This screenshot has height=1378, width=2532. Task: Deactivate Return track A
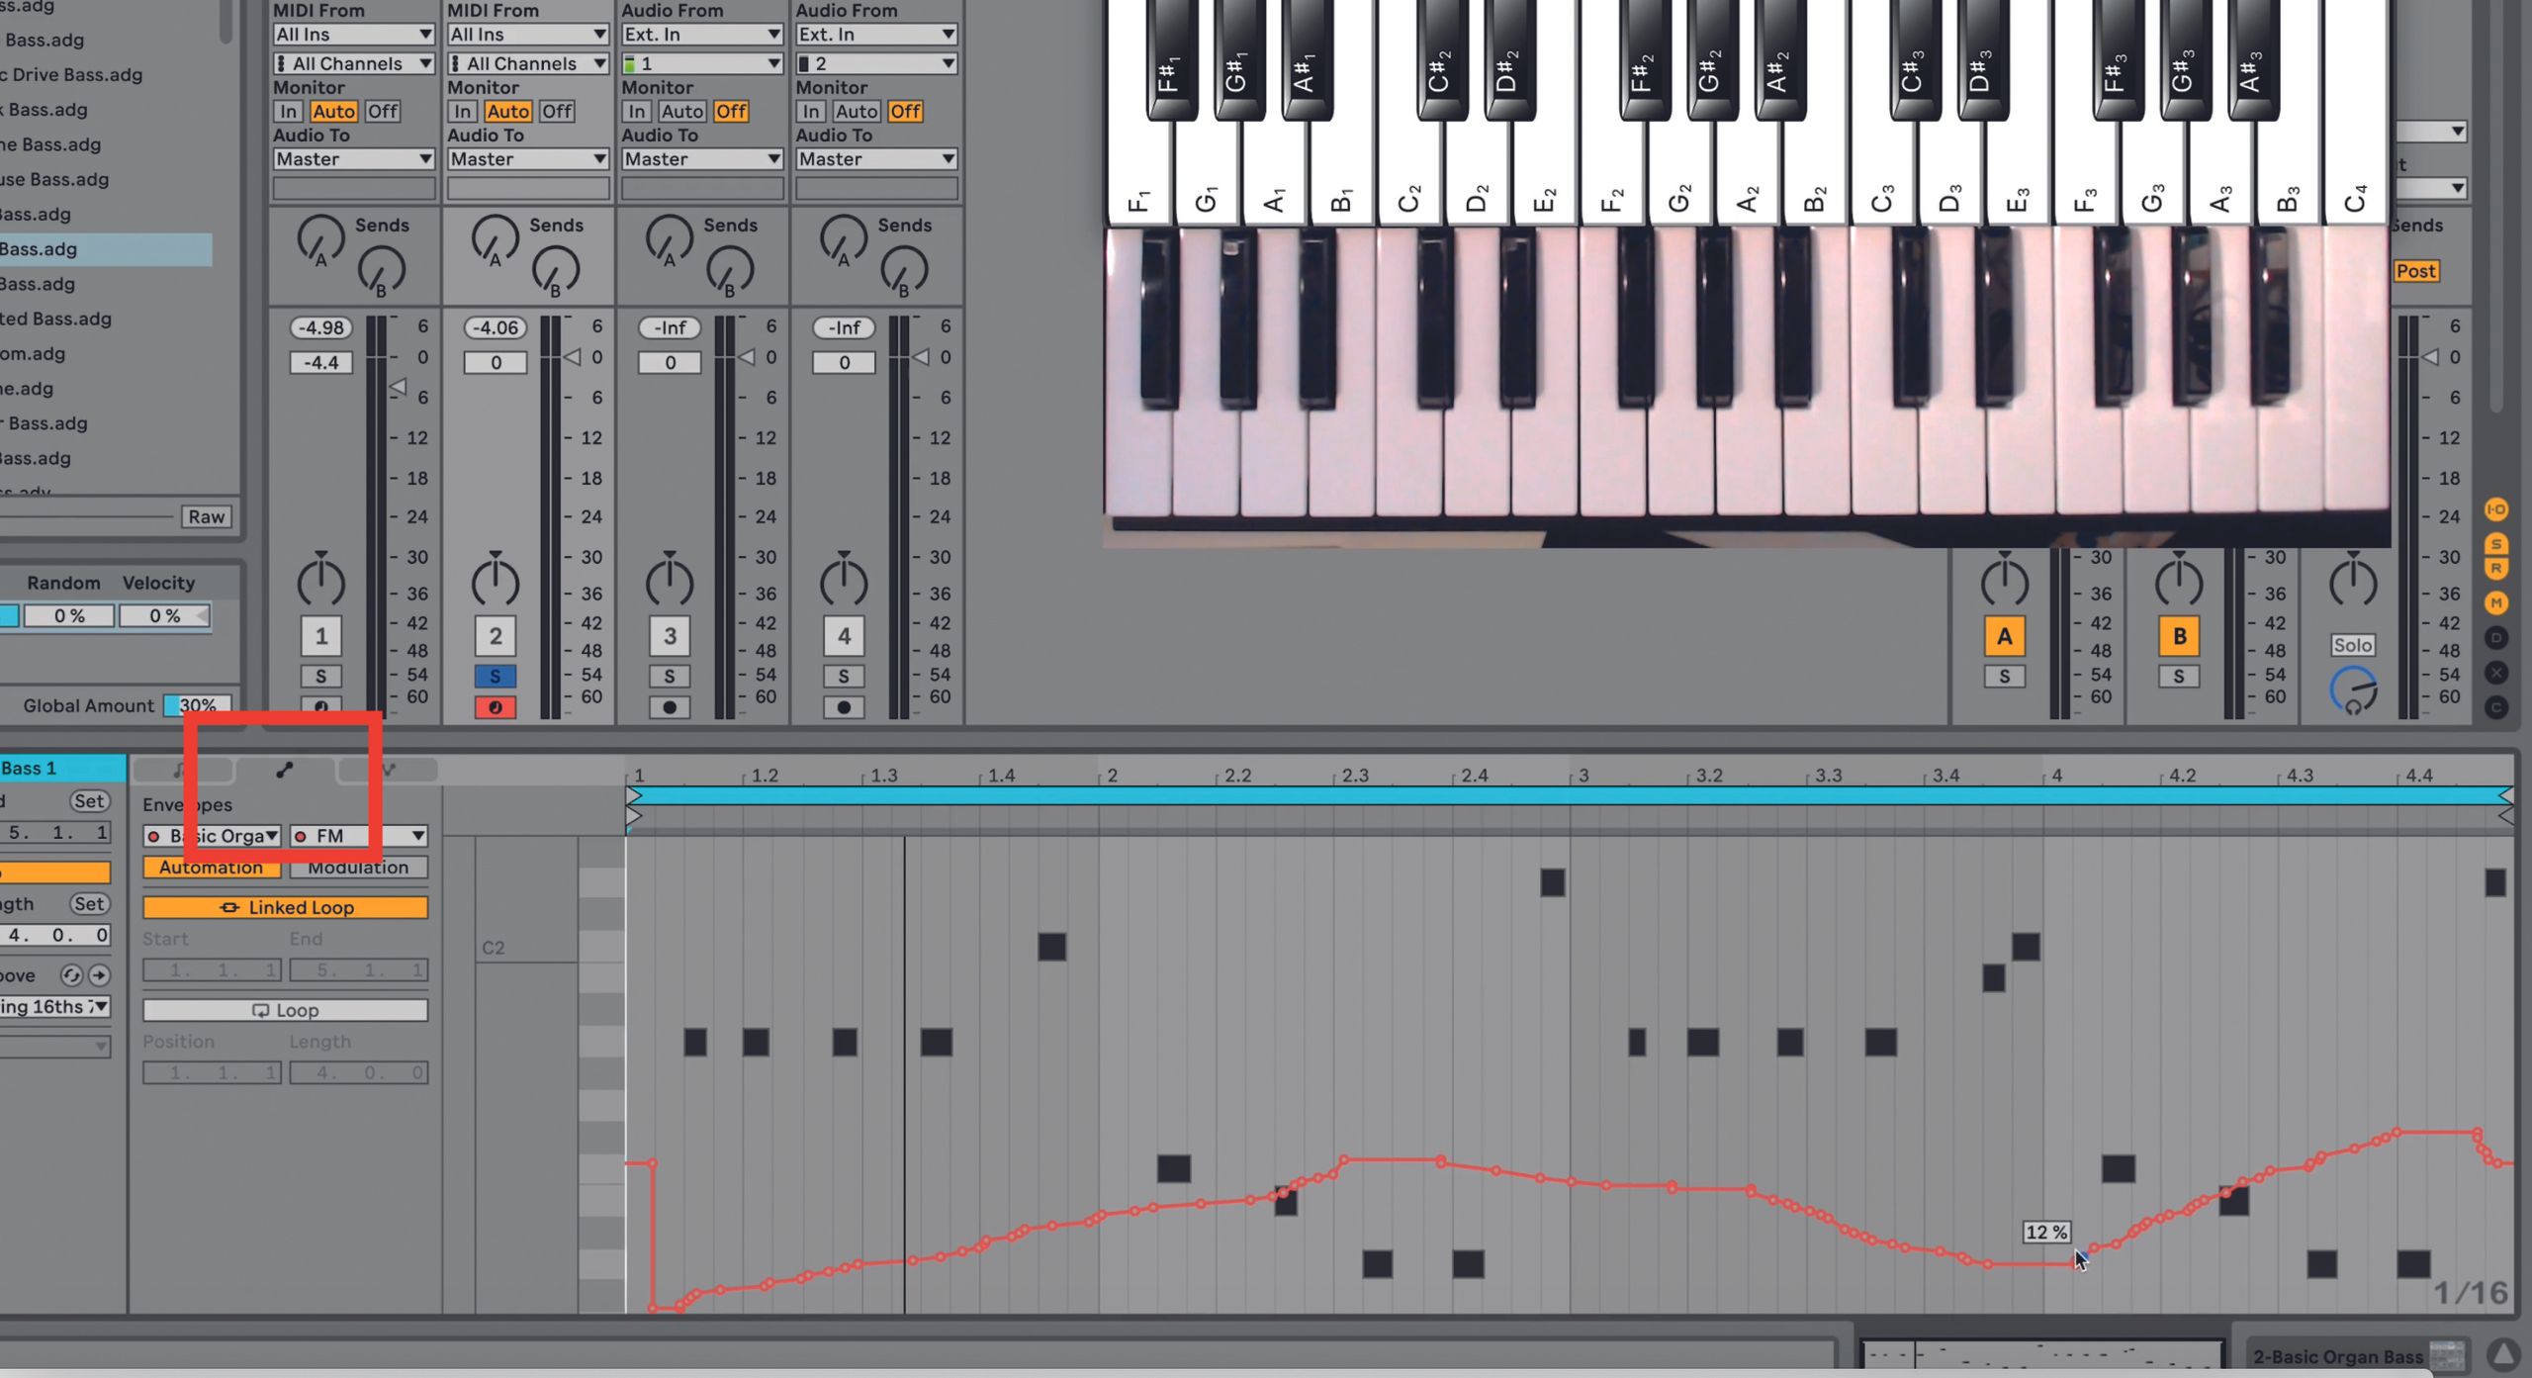click(2005, 636)
